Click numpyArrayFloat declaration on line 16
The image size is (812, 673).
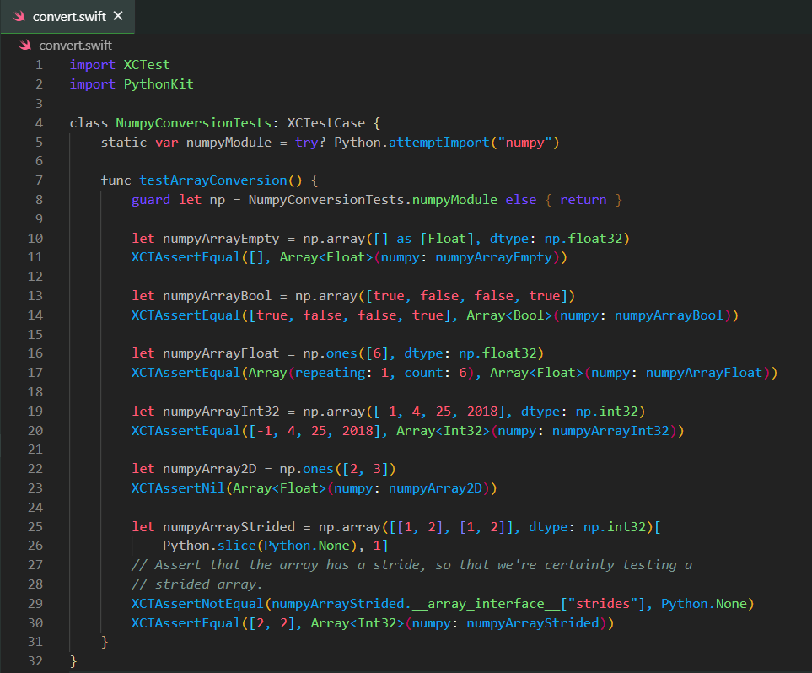[x=221, y=353]
